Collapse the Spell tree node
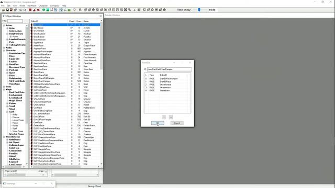Image resolution: width=335 pixels, height=188 pixels. [7, 112]
